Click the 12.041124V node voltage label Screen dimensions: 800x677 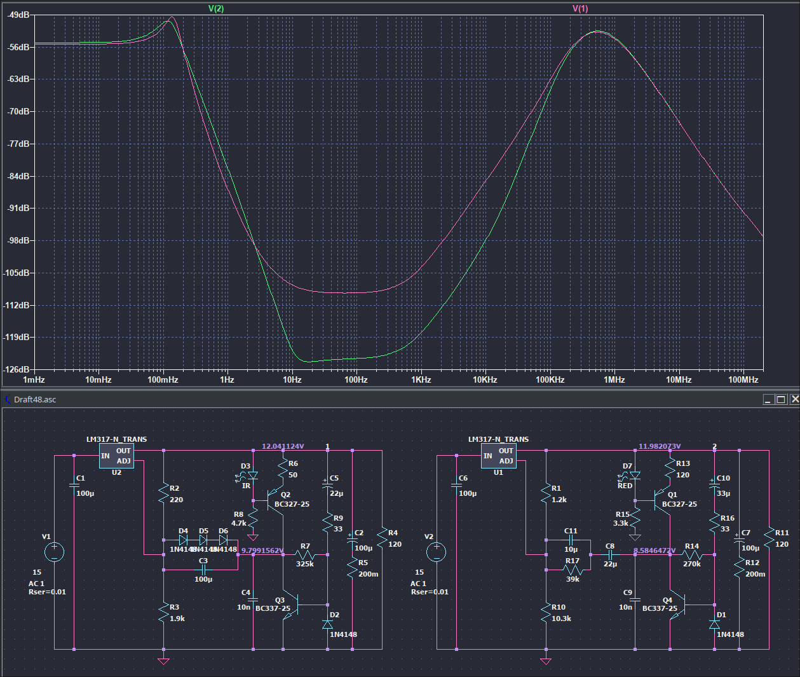point(283,446)
